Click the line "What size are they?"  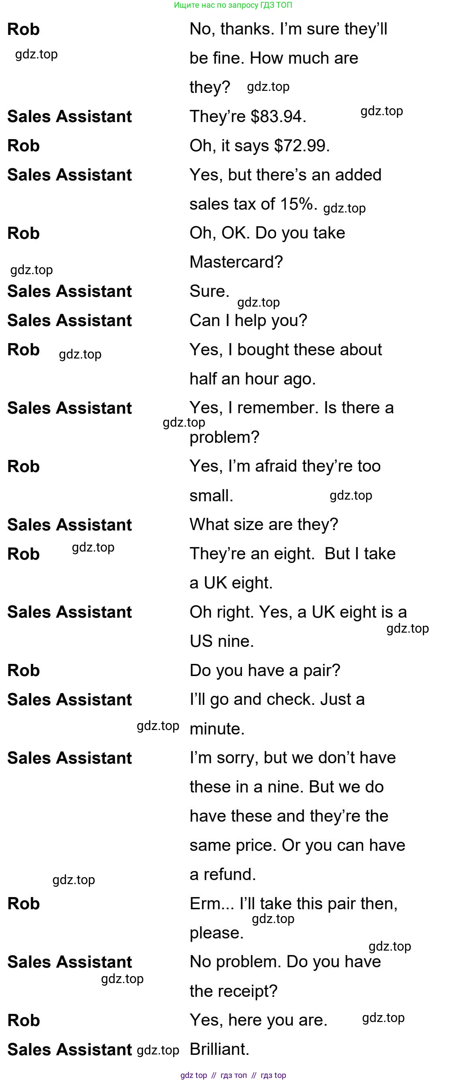264,525
